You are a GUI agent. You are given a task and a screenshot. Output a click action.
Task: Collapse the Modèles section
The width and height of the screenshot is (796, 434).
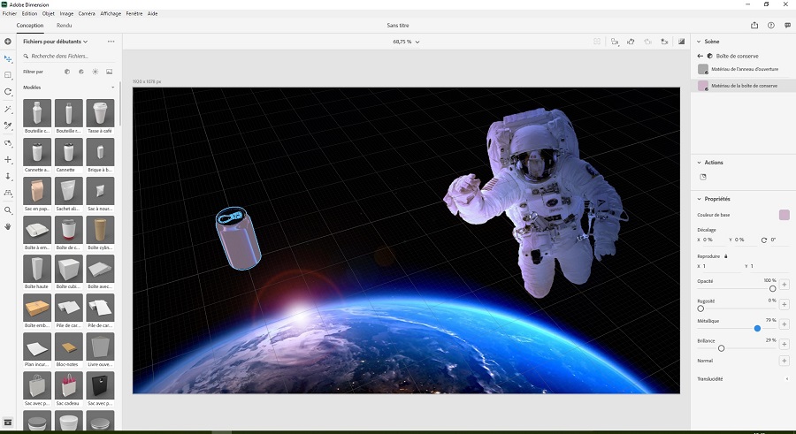point(112,88)
